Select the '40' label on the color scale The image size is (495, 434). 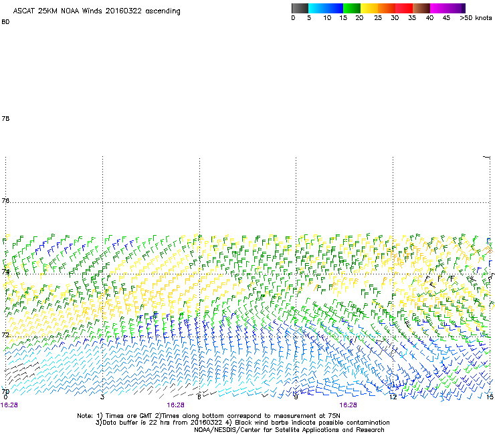click(429, 18)
